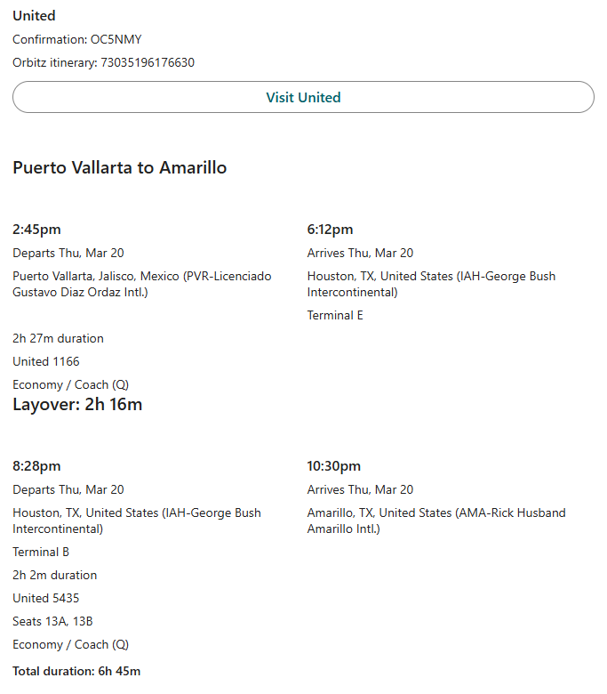This screenshot has height=694, width=607.
Task: Select the 2h 2m duration text
Action: click(55, 575)
